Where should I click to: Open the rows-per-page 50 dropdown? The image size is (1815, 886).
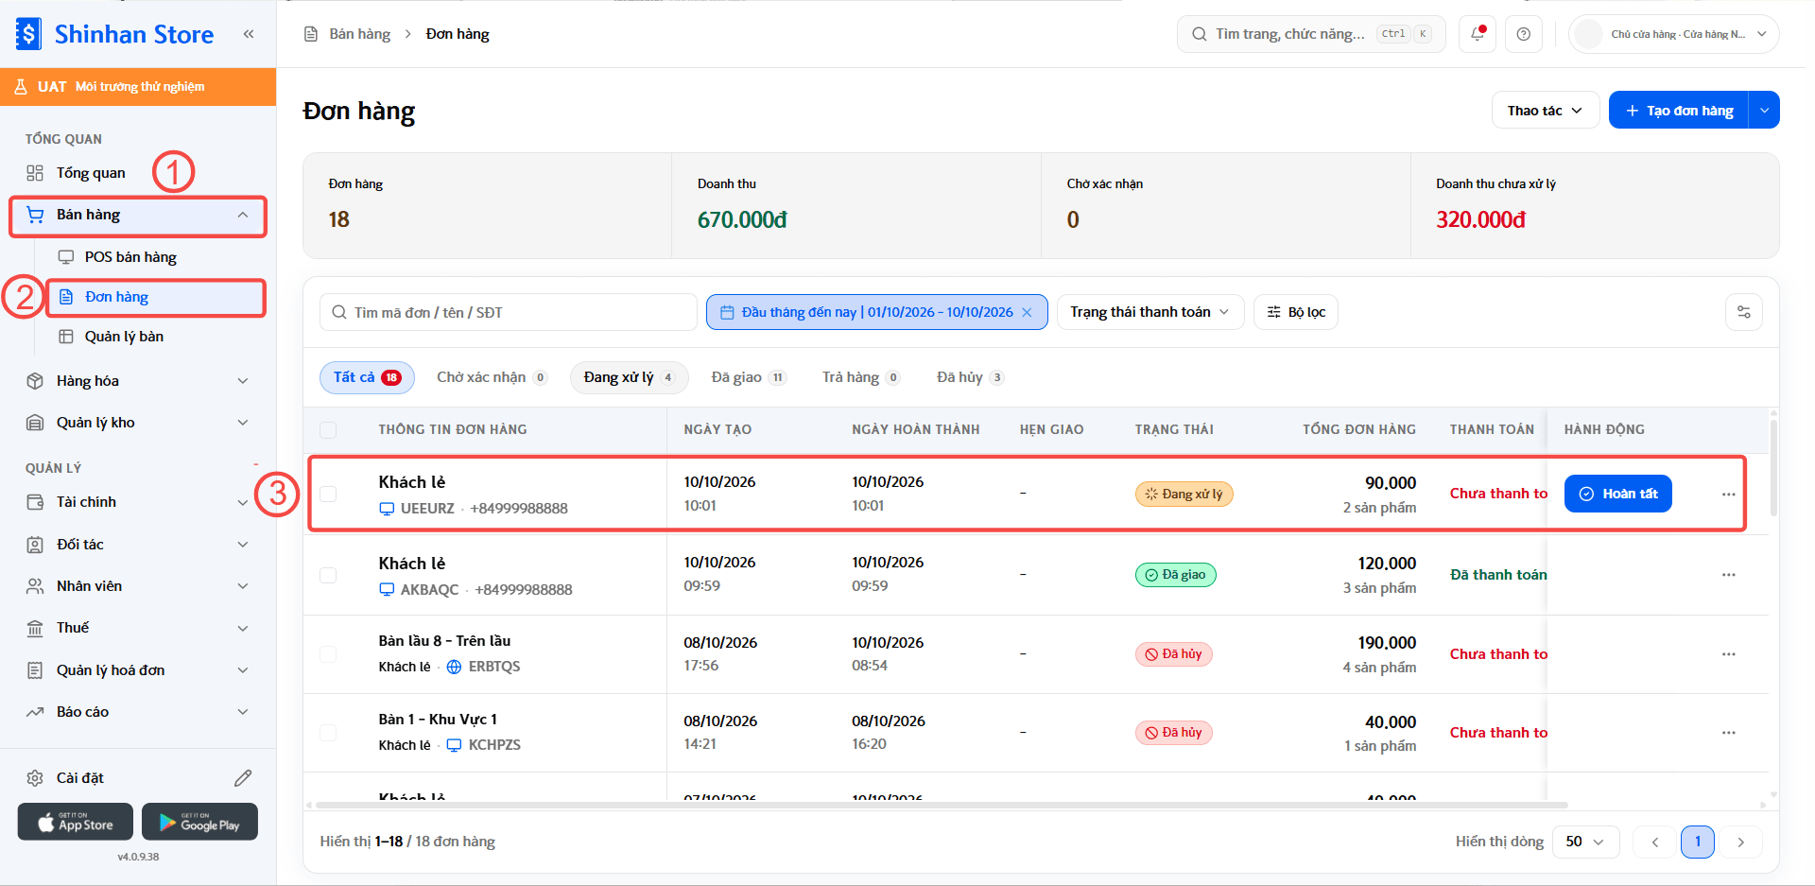pyautogui.click(x=1585, y=842)
